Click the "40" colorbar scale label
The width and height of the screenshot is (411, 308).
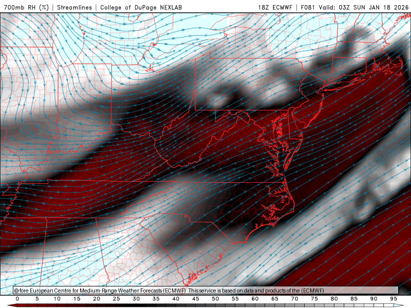point(176,299)
